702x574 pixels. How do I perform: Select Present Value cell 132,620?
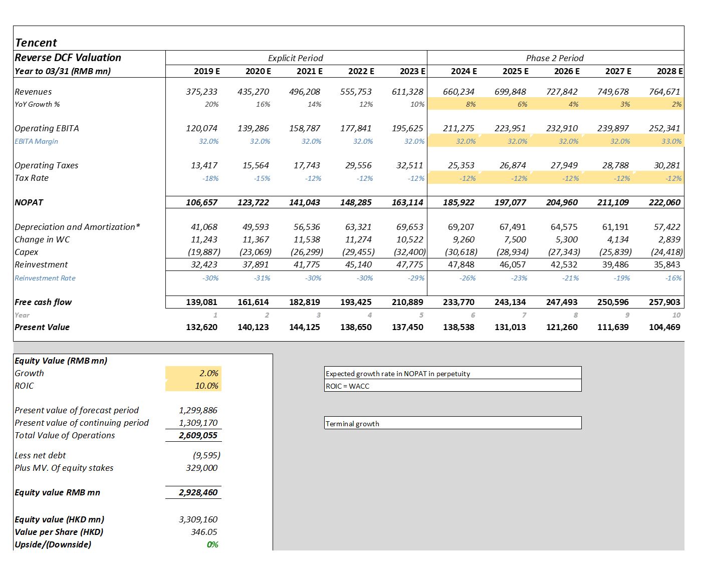pyautogui.click(x=201, y=327)
